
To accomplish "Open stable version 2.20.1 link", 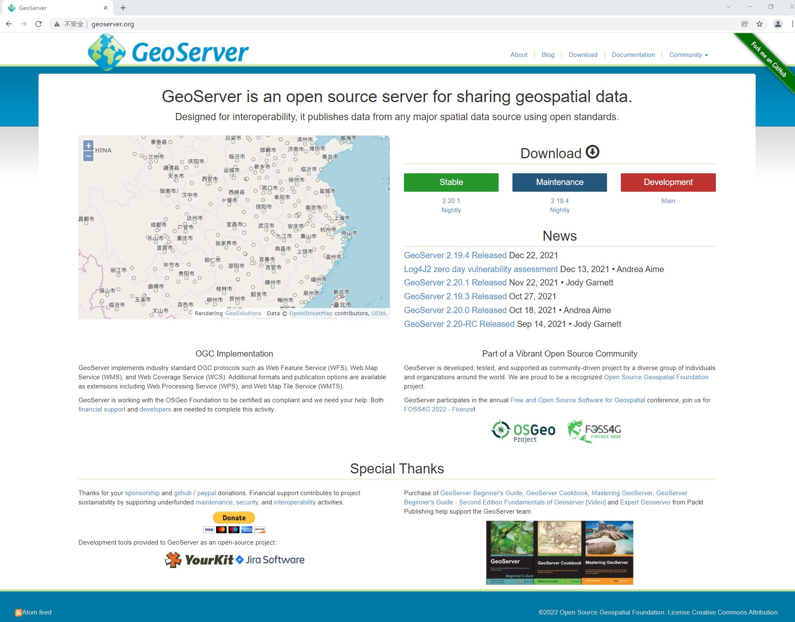I will click(x=451, y=201).
